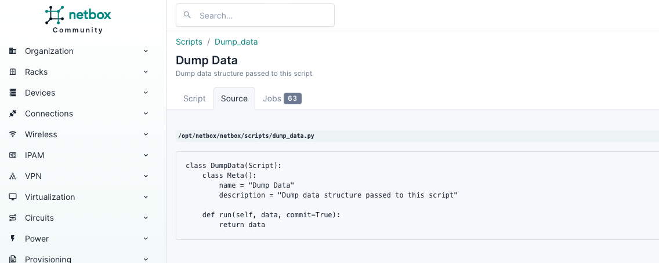Viewport: 659px width, 263px height.
Task: Click the Devices server icon
Action: (x=13, y=93)
